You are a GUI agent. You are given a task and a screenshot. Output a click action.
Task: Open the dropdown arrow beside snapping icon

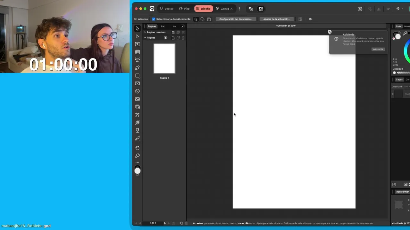coord(402,9)
